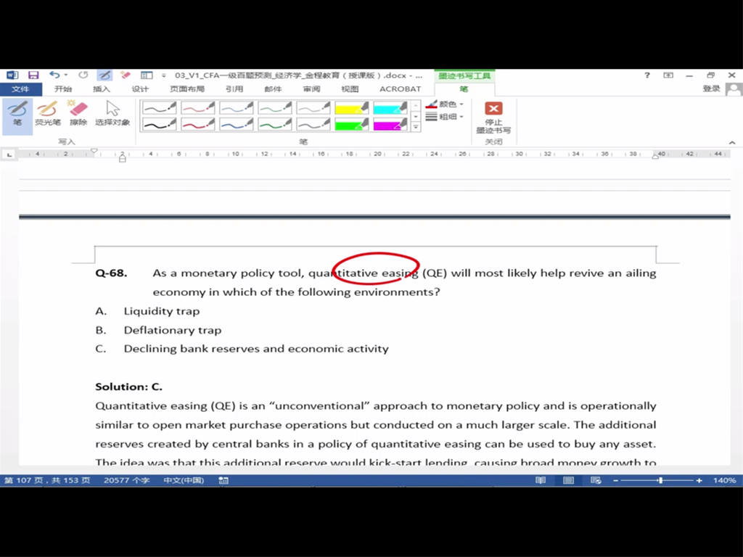Choose the cyan highlighter style

(390, 108)
